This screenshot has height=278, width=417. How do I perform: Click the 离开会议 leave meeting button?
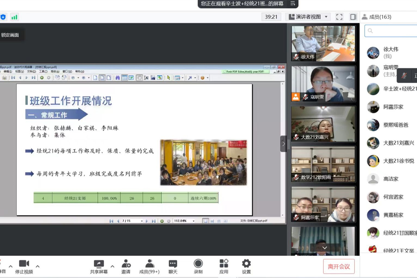pyautogui.click(x=339, y=266)
